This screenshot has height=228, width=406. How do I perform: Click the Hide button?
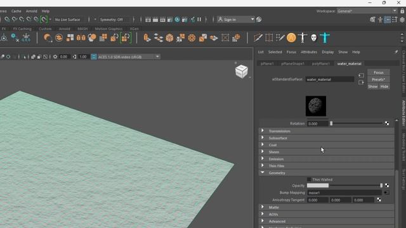(x=384, y=86)
